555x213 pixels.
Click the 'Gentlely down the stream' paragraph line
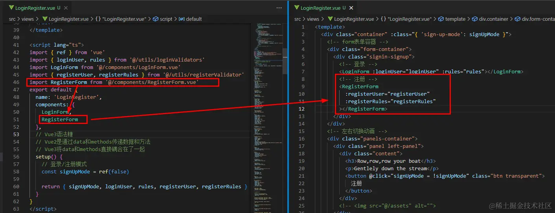pos(392,169)
